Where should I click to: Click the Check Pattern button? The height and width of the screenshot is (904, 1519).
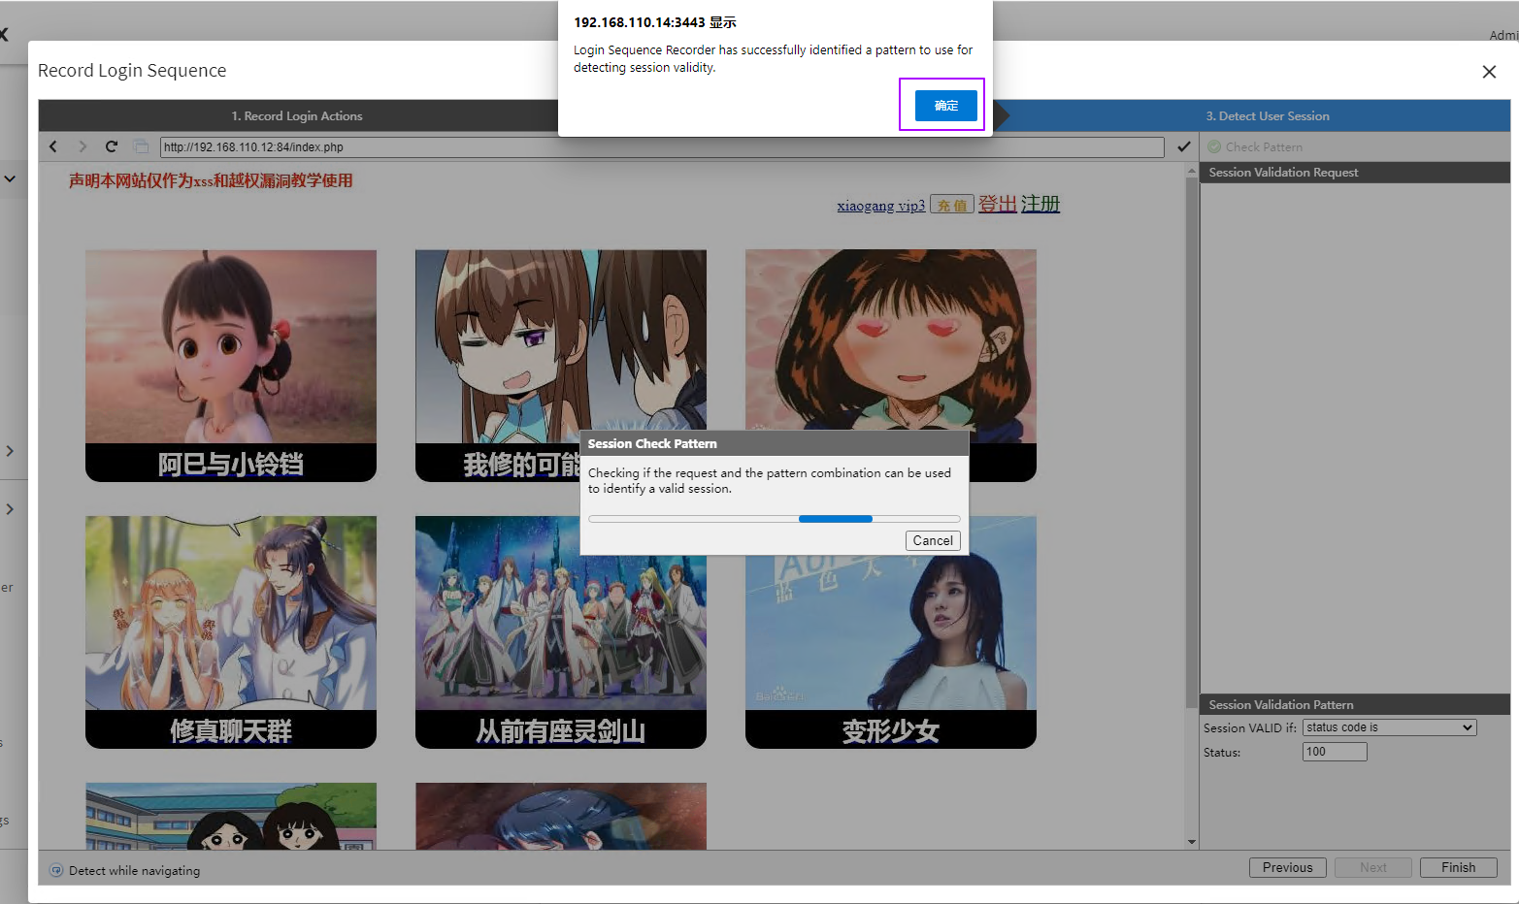pyautogui.click(x=1256, y=147)
